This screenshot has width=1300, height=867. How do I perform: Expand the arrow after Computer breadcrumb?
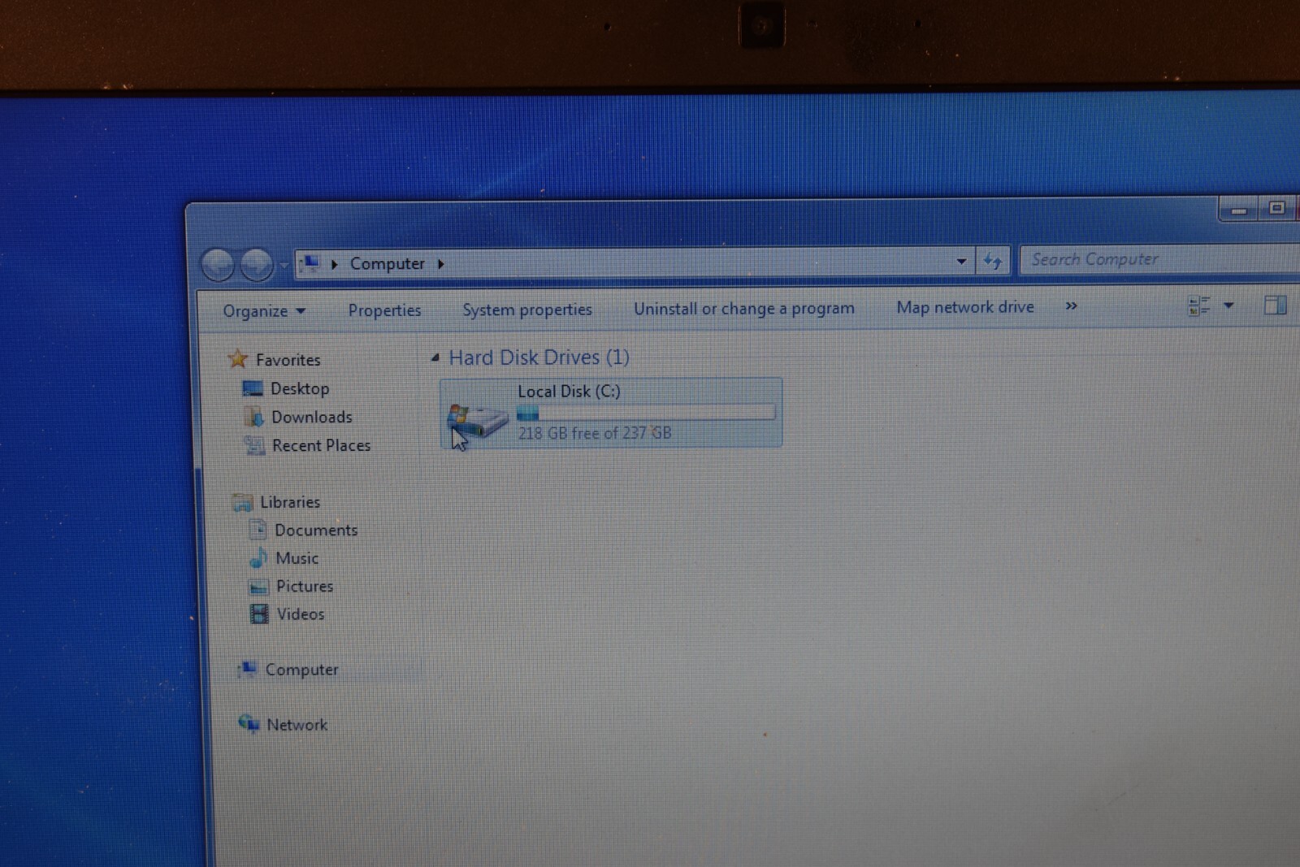click(x=440, y=263)
